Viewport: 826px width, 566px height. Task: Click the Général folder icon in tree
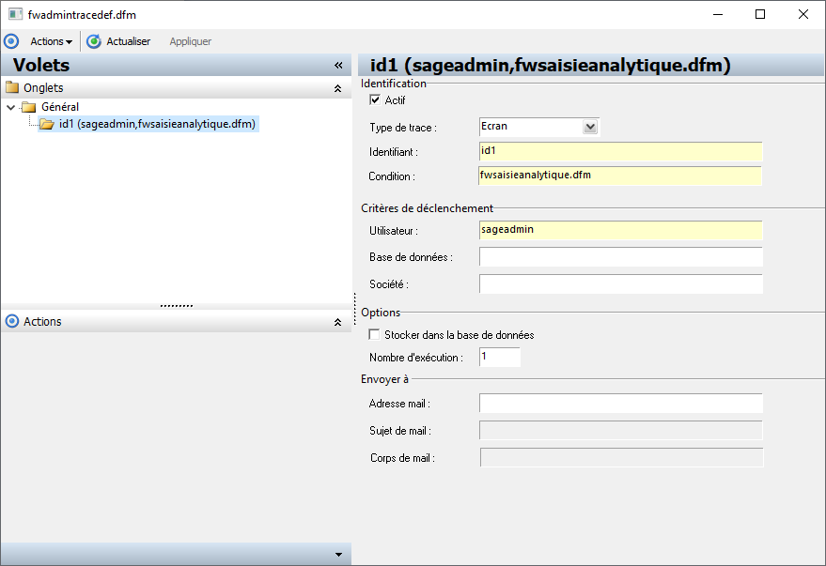(x=28, y=107)
